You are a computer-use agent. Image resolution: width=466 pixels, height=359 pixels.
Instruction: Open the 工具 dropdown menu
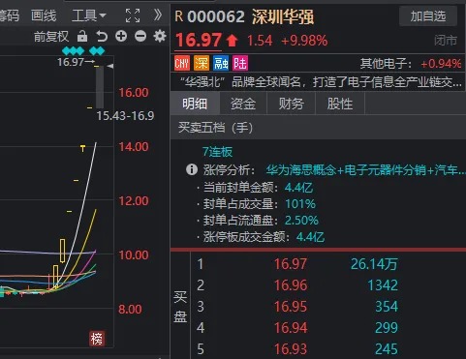(x=89, y=15)
